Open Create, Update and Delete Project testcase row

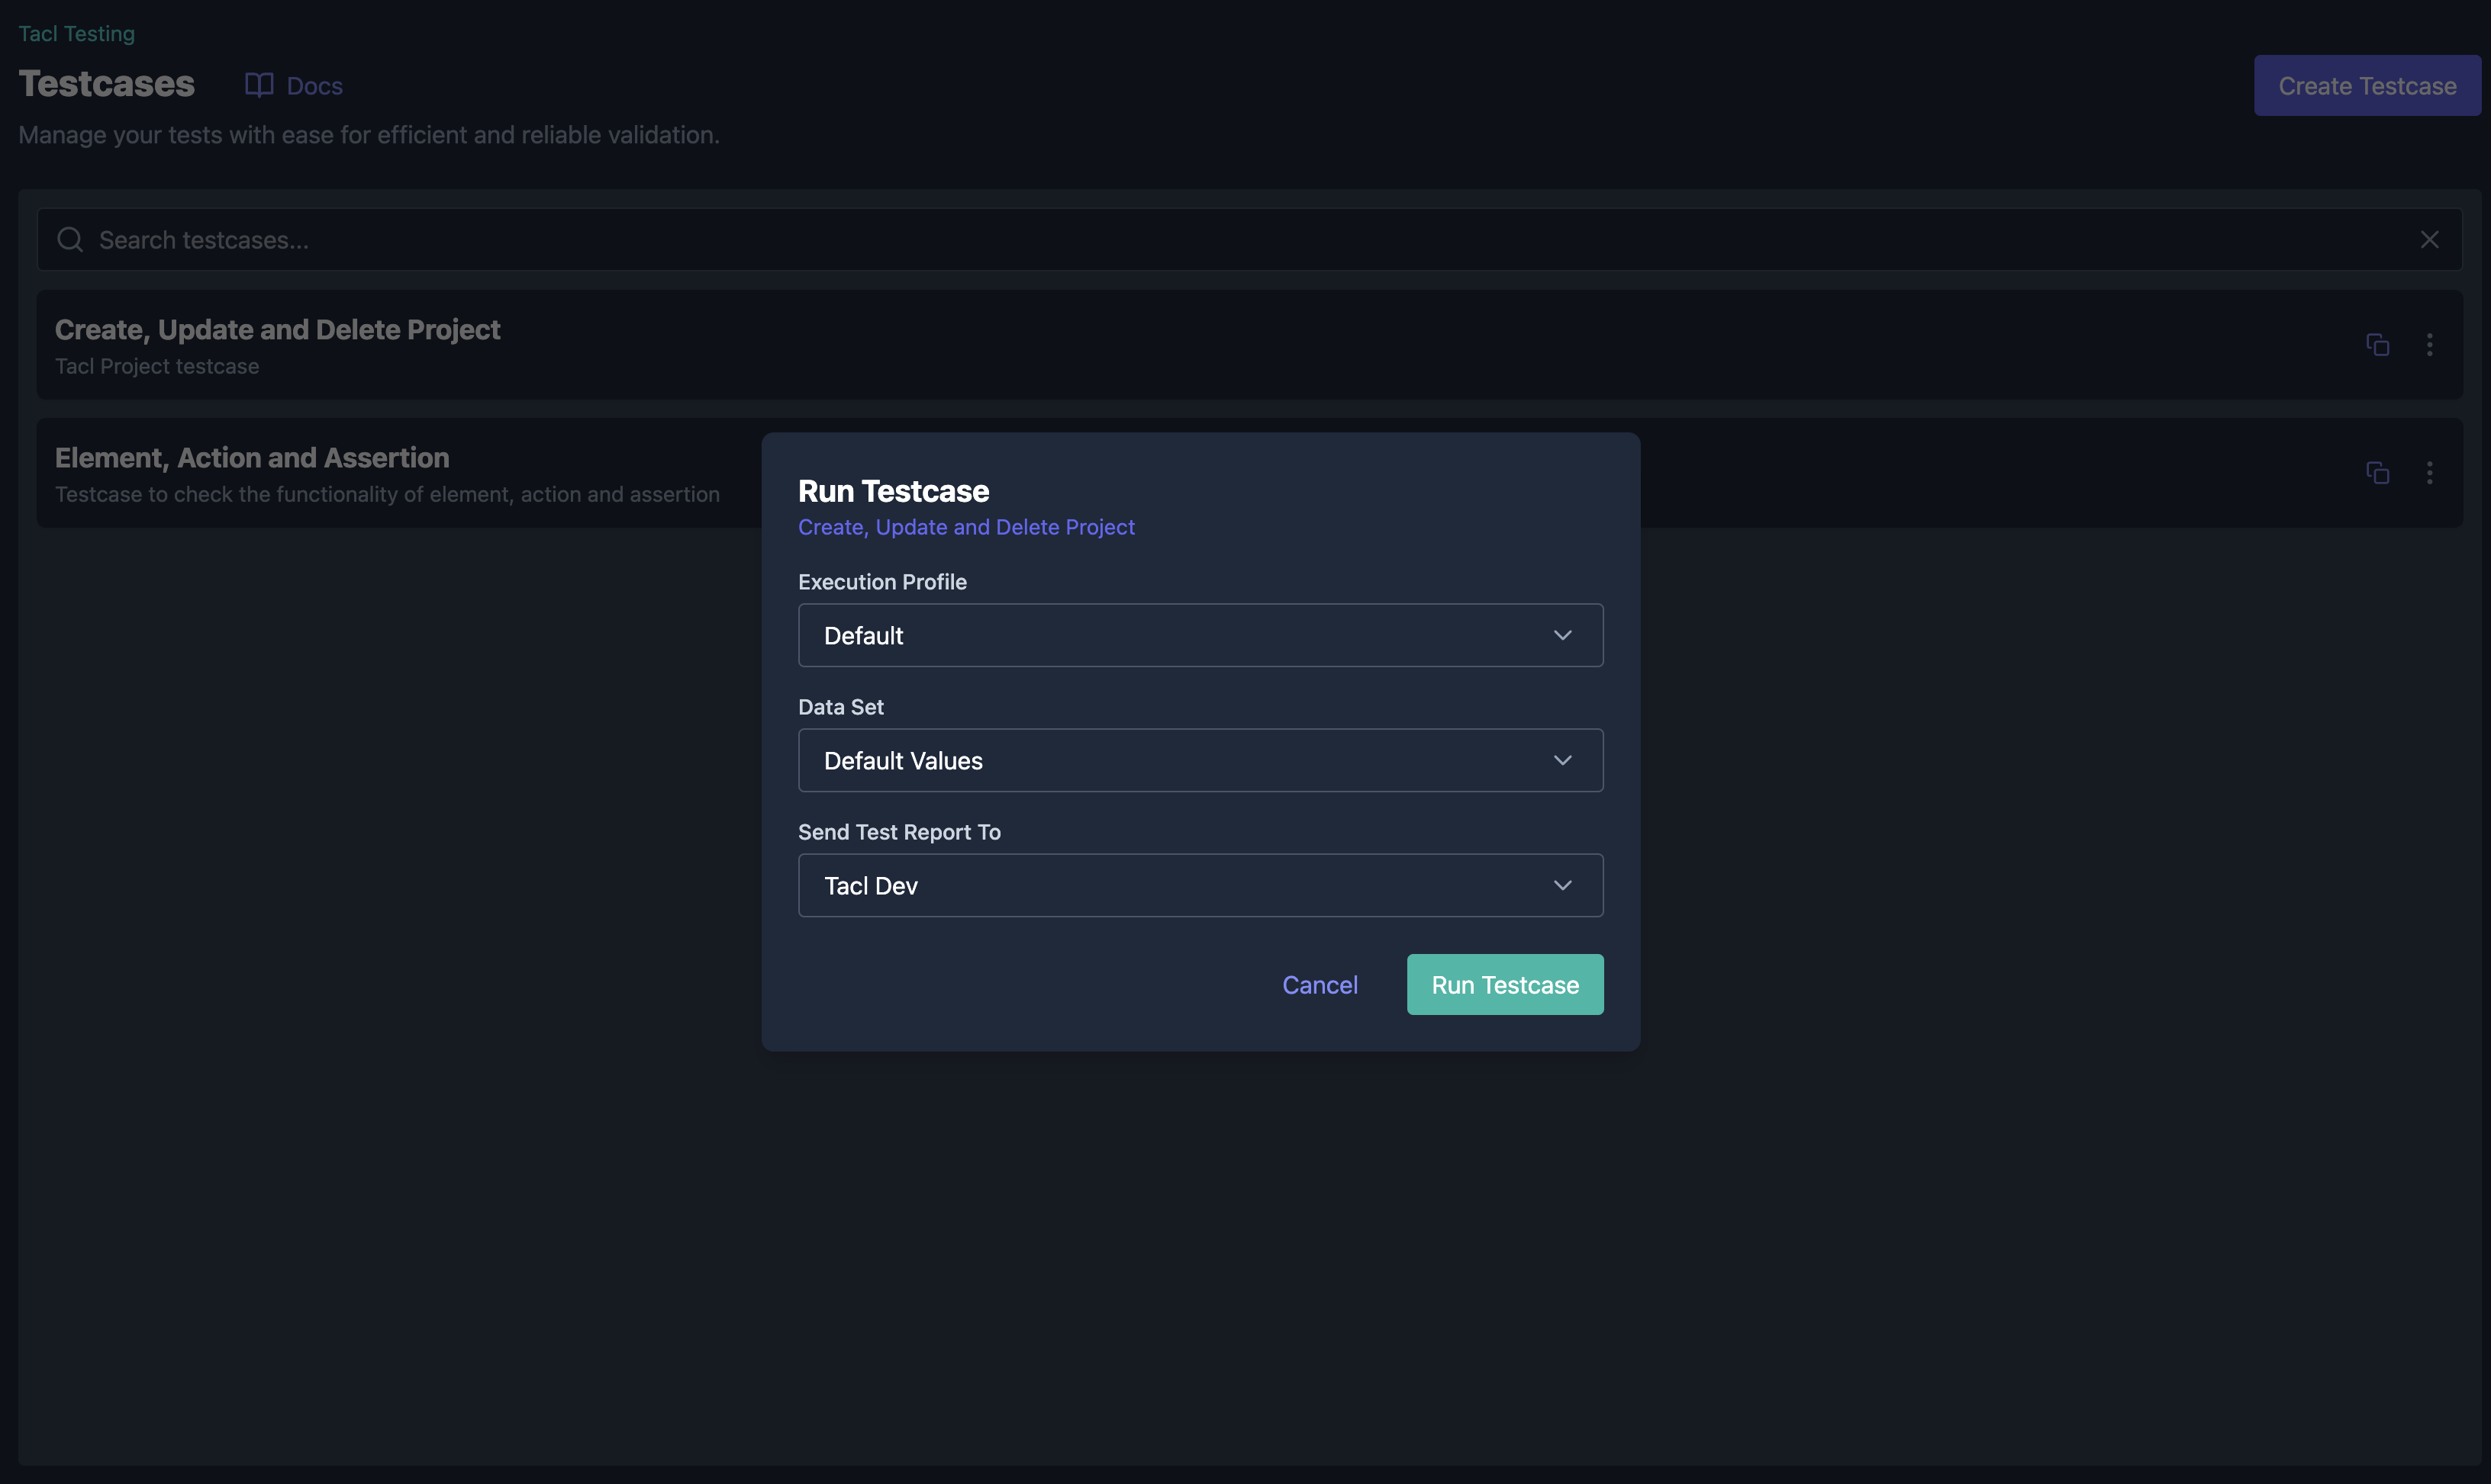tap(1249, 345)
